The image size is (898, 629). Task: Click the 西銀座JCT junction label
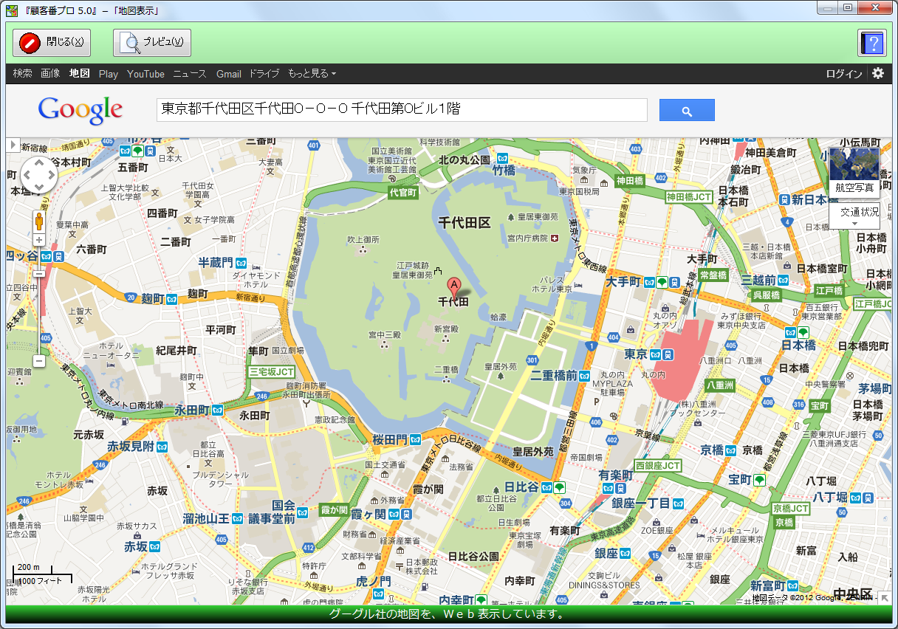click(x=658, y=466)
